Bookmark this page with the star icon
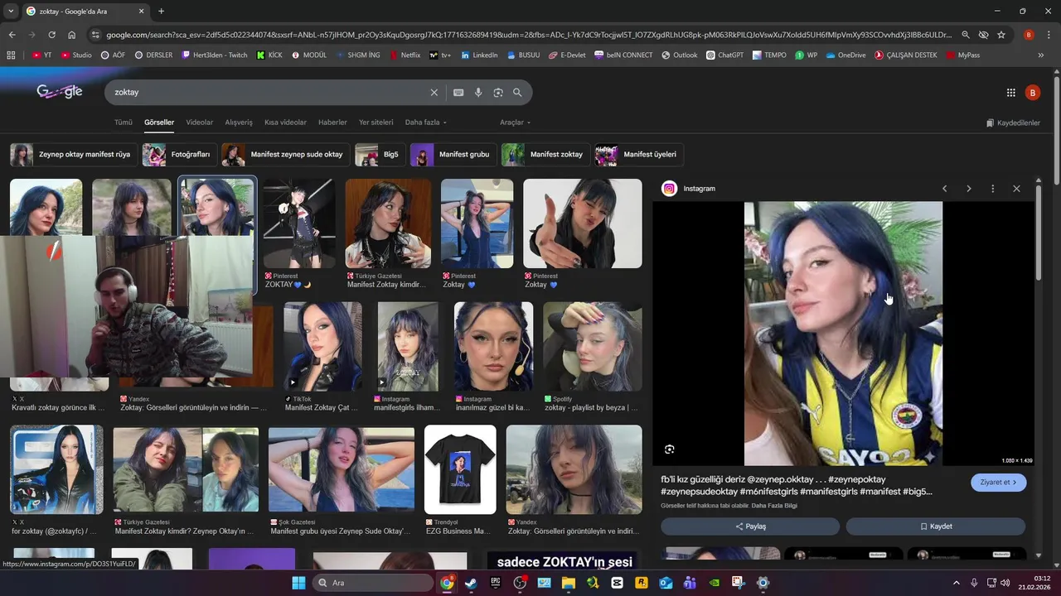The image size is (1061, 596). pos(1001,35)
